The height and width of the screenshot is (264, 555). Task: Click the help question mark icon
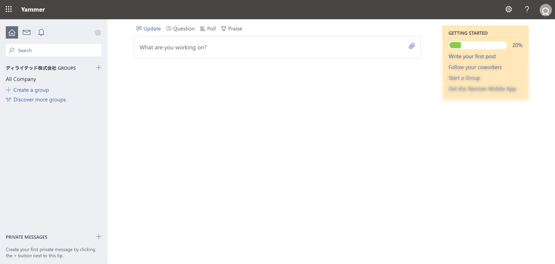[527, 9]
